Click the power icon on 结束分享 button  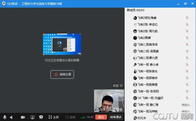56,74
